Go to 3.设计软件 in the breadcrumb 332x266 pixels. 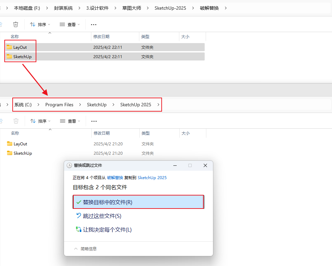click(x=97, y=8)
